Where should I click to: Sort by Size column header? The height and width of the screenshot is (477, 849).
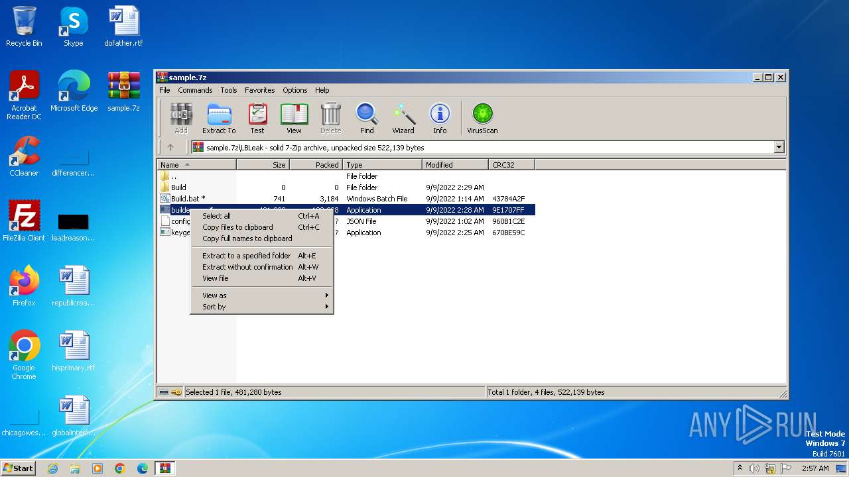pyautogui.click(x=263, y=165)
